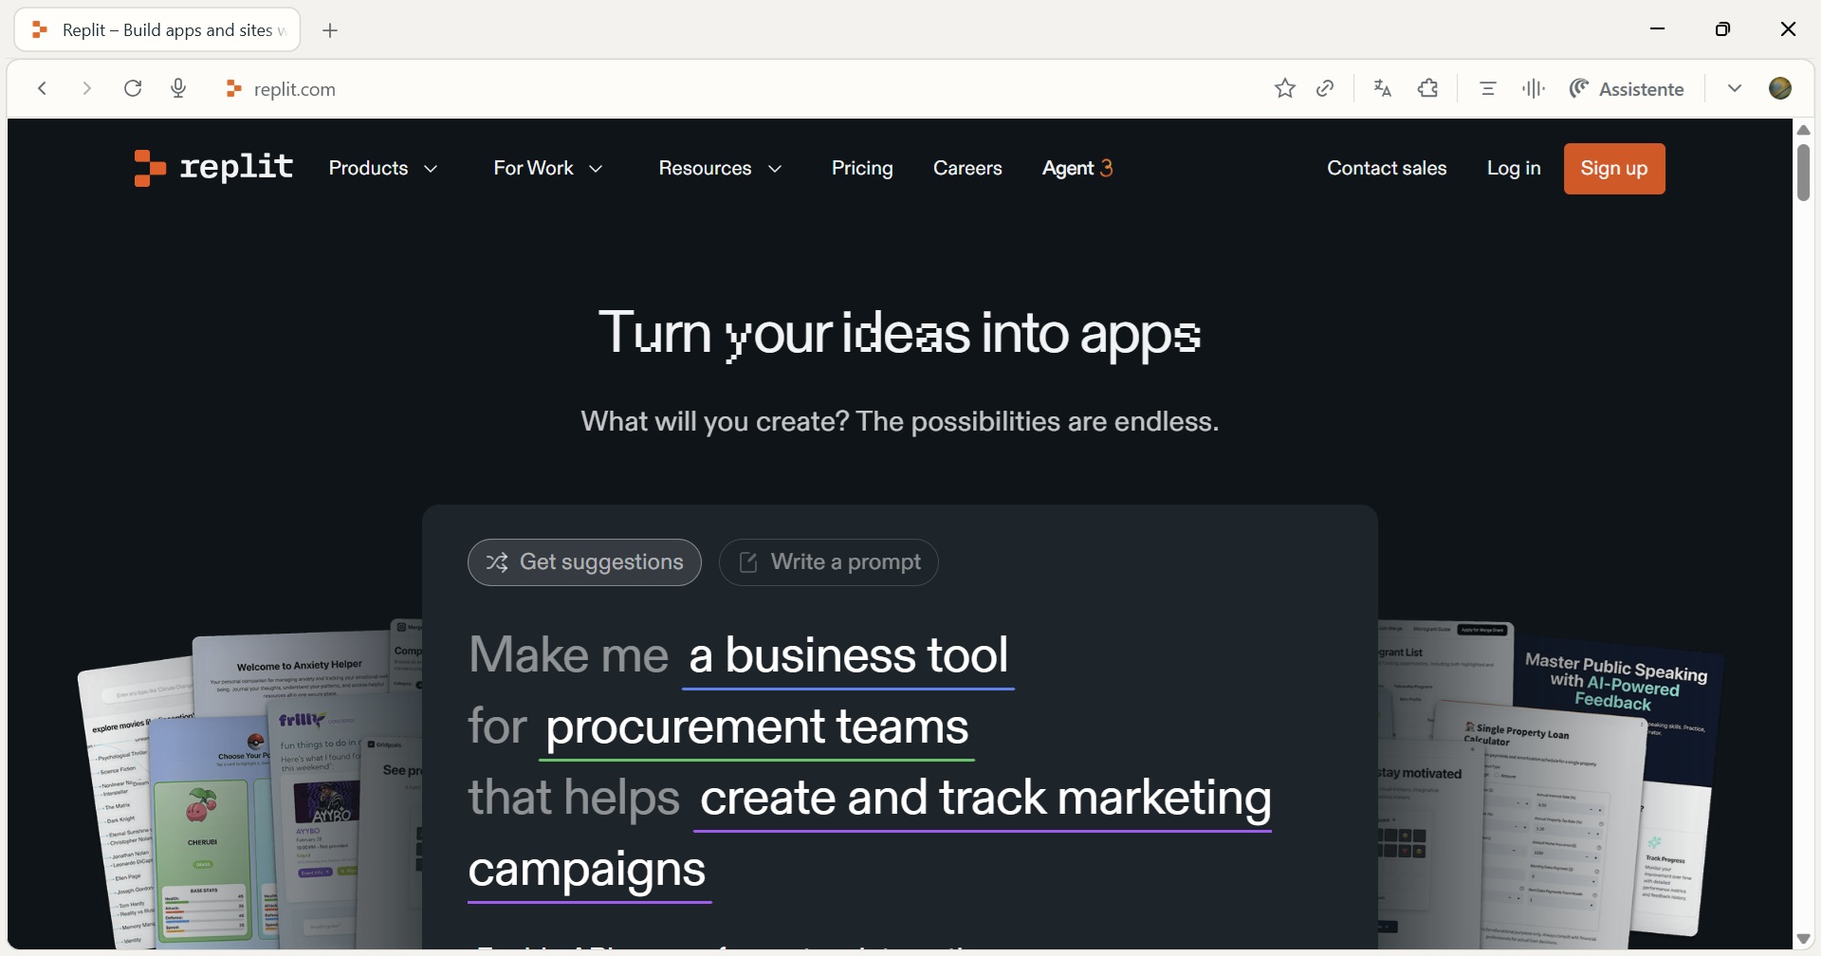Open the Pricing page

tap(862, 169)
